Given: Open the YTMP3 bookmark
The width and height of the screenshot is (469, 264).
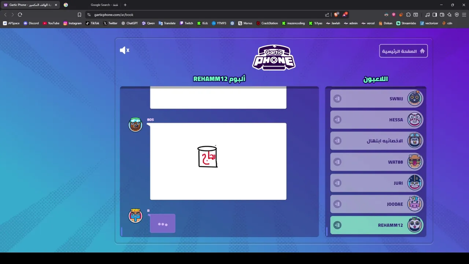Looking at the screenshot, I should pyautogui.click(x=219, y=23).
